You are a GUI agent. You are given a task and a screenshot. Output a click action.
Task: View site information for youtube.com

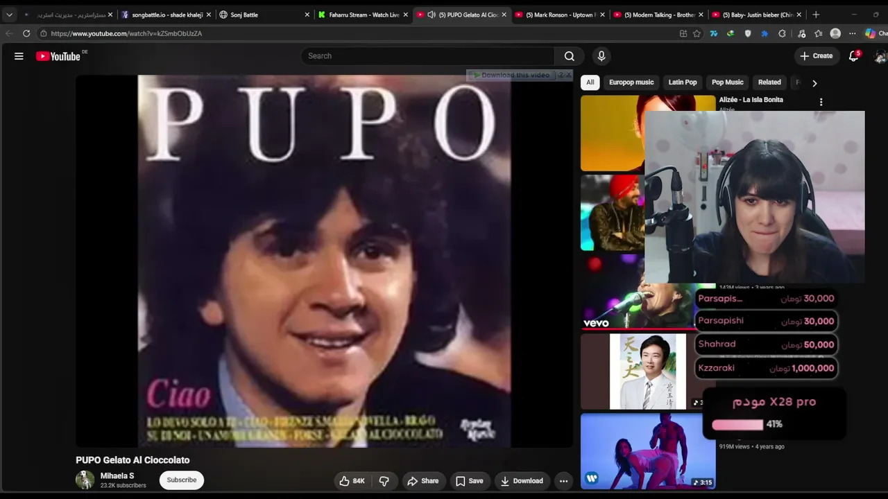tap(43, 33)
